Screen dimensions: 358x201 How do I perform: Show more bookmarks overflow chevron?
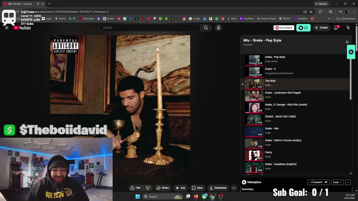(329, 19)
